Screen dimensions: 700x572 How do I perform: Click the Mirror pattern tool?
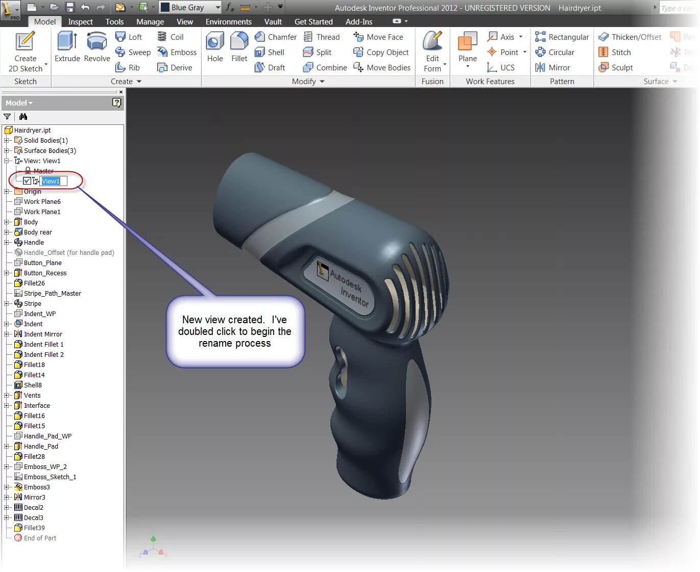(x=552, y=67)
